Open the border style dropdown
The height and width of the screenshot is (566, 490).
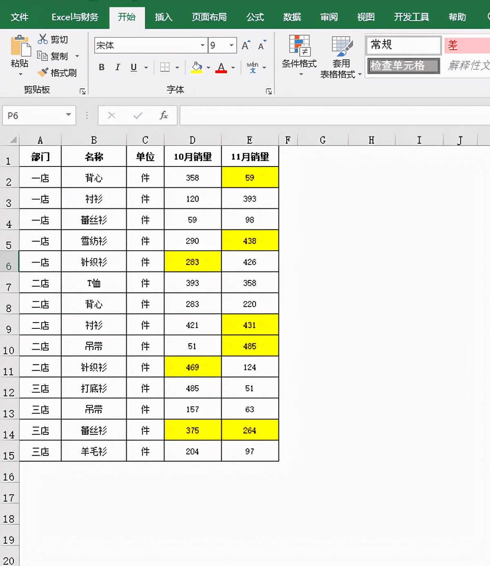(177, 67)
